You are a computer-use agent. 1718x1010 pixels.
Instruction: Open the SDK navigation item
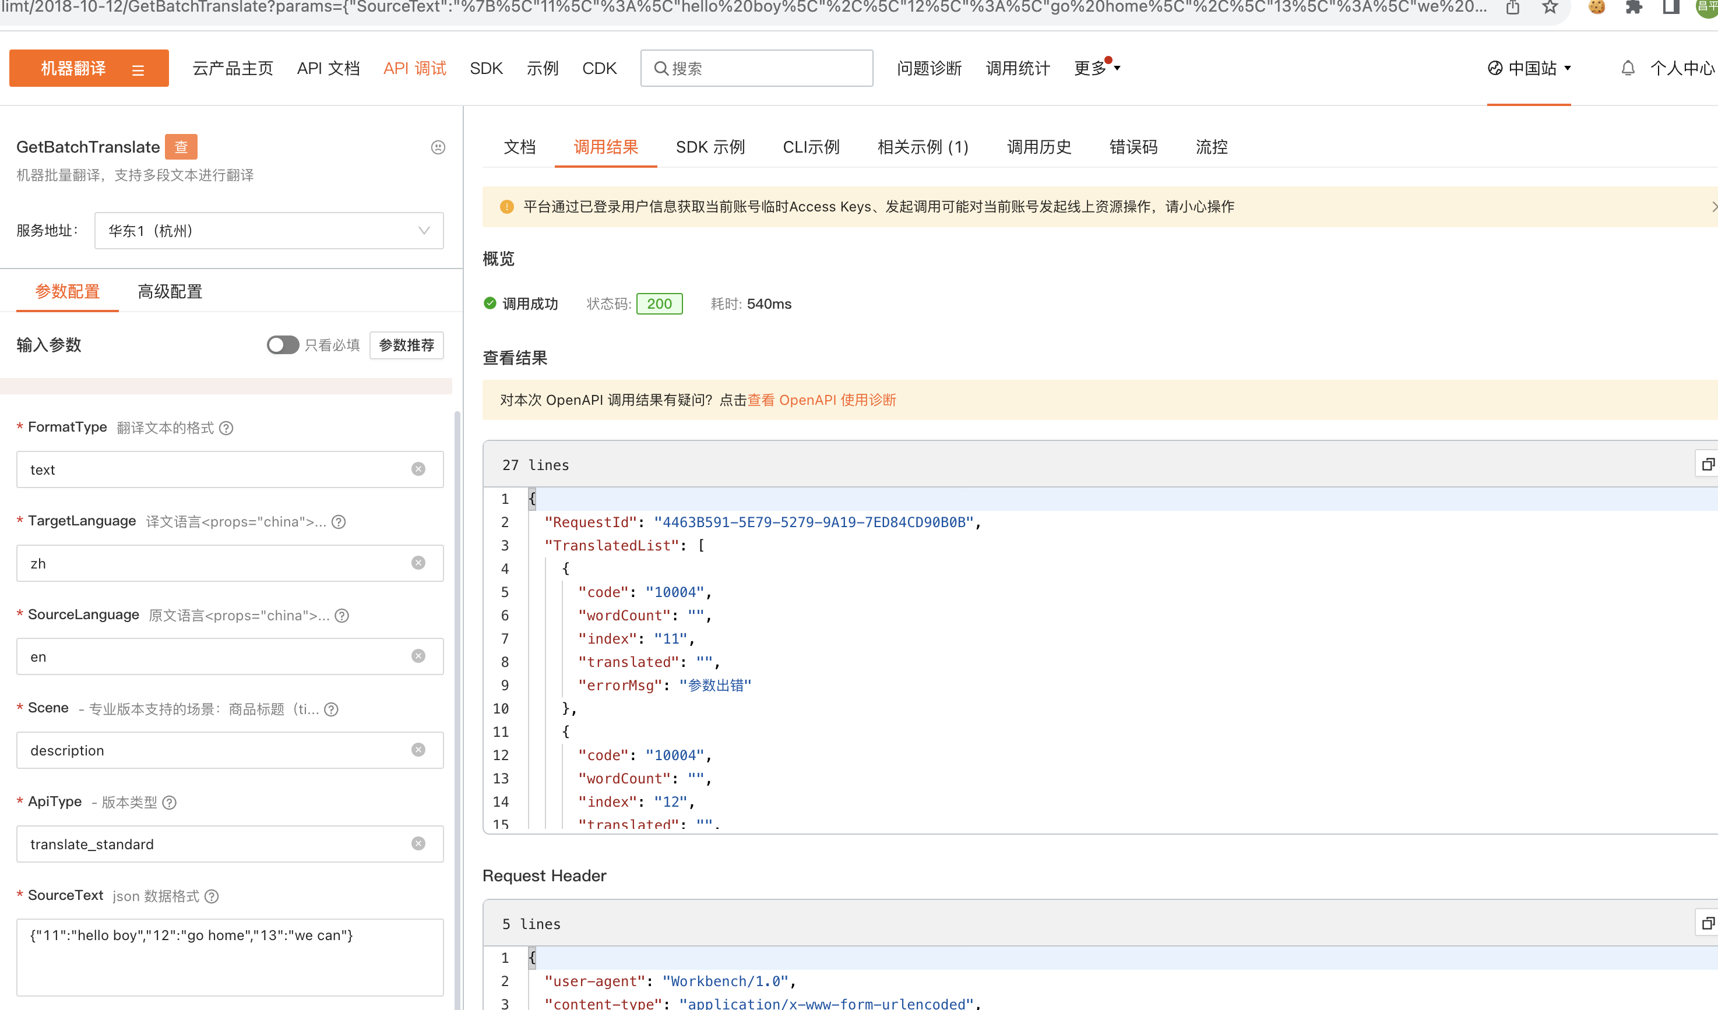click(x=486, y=68)
